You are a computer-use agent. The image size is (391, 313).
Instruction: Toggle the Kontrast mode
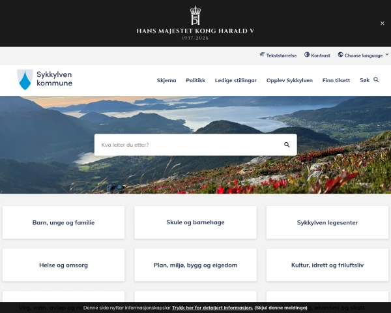click(317, 55)
